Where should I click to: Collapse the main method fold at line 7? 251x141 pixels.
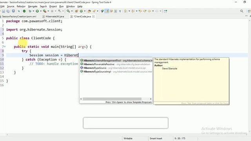[5, 47]
